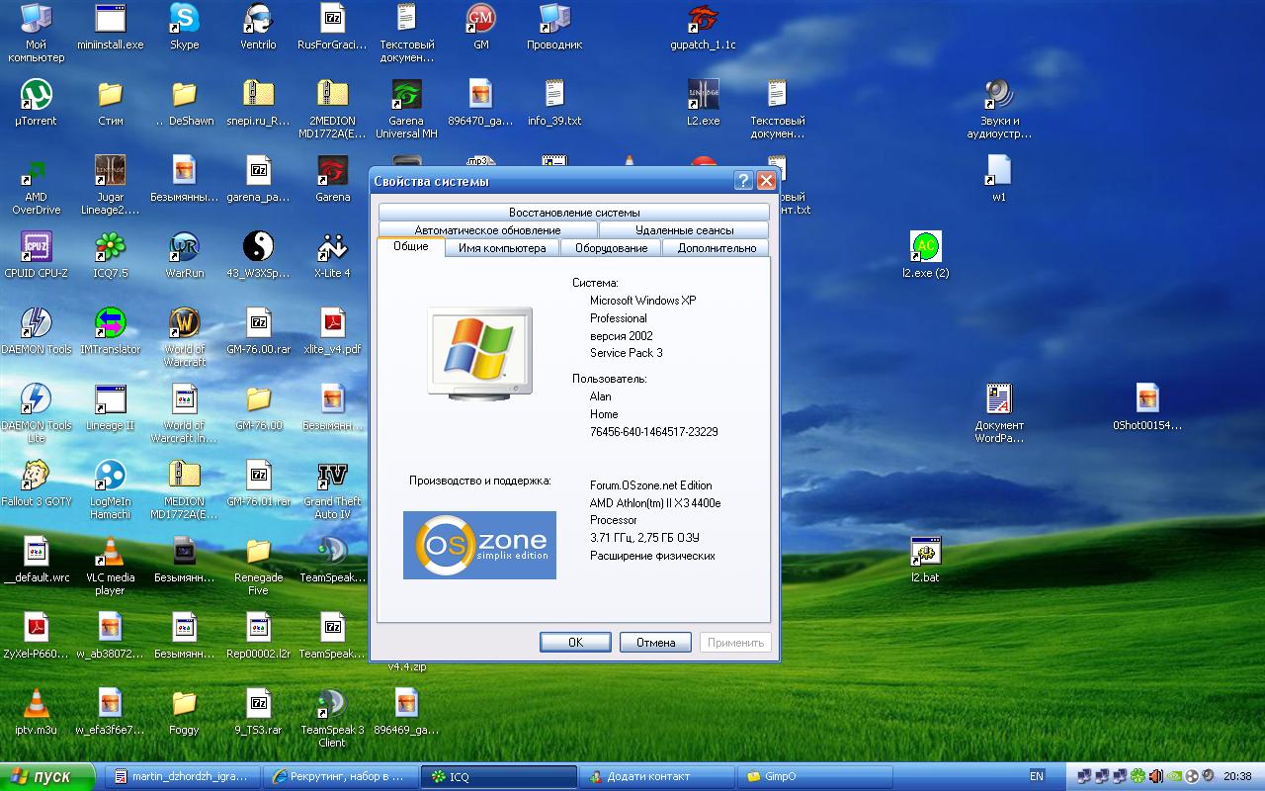This screenshot has width=1265, height=791.
Task: Select the Звуки и аудиоустр... desktop icon
Action: pos(999,109)
